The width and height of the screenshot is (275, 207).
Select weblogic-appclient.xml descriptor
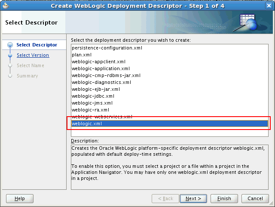(x=170, y=62)
